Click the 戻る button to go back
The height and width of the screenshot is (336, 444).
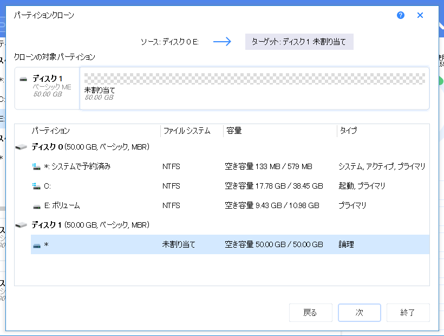310,313
